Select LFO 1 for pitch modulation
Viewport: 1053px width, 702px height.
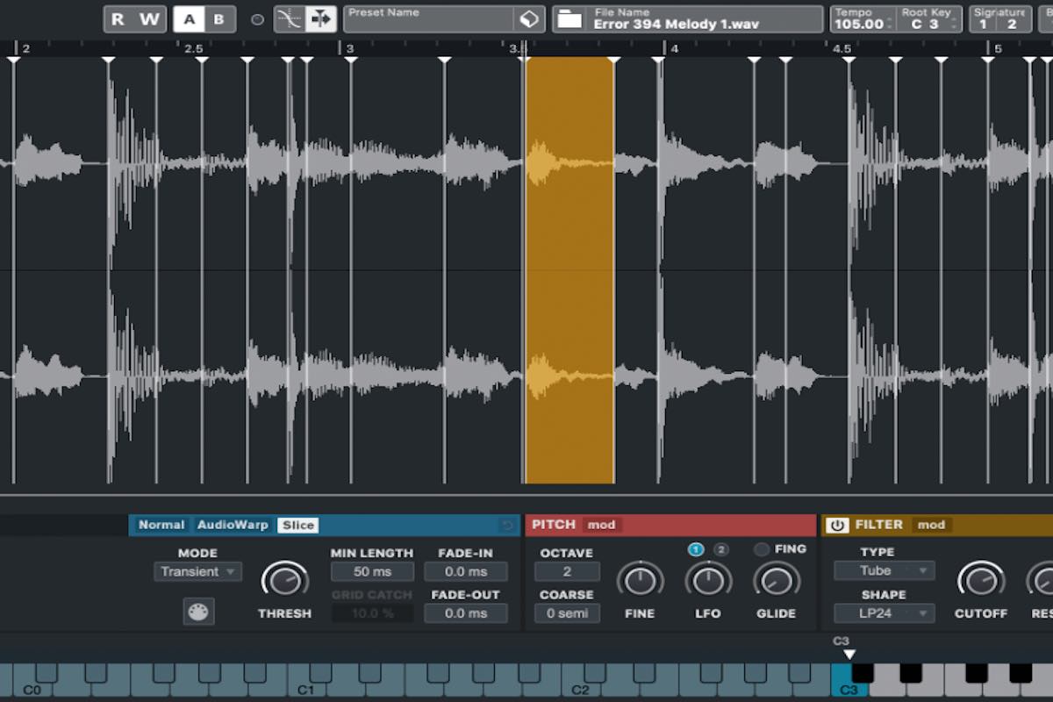click(696, 549)
